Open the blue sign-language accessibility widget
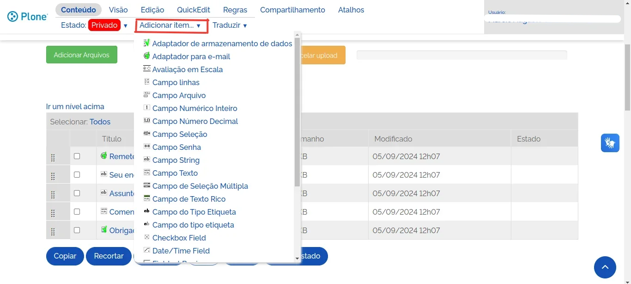The image size is (631, 284). coord(610,143)
